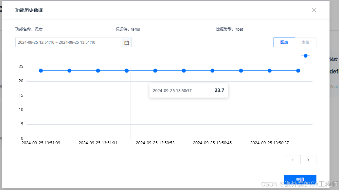This screenshot has width=339, height=190.
Task: Go to next page with right chevron
Action: pos(308,160)
